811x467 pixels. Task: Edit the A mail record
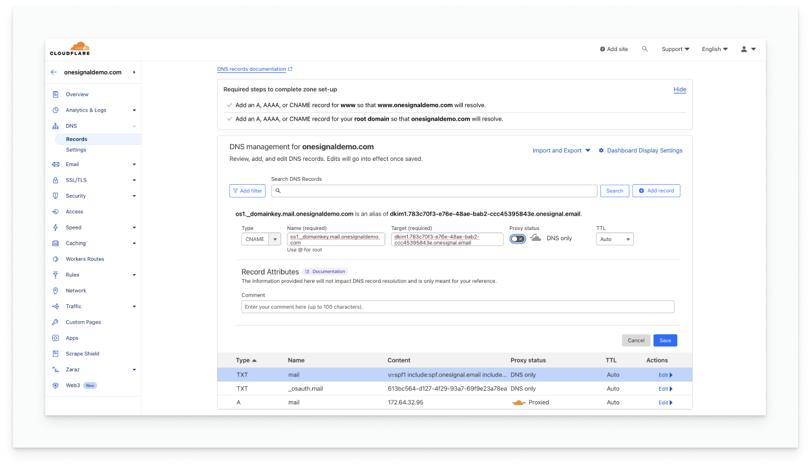(x=666, y=402)
